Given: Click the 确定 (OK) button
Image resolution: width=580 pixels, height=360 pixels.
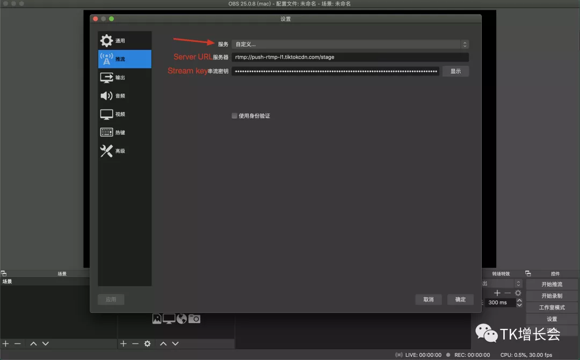Looking at the screenshot, I should (460, 299).
